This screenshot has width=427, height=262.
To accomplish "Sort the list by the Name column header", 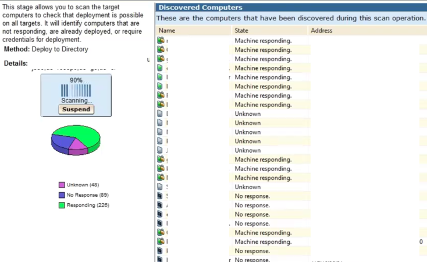I will pyautogui.click(x=194, y=30).
